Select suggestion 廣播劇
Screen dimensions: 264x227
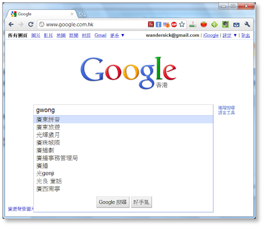click(x=123, y=150)
